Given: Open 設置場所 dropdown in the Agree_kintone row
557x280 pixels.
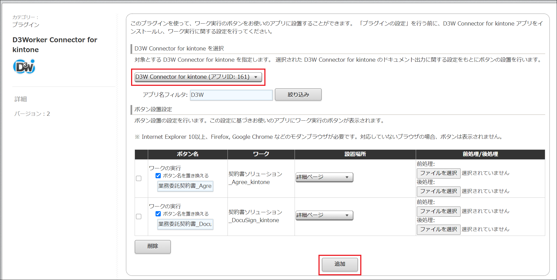Looking at the screenshot, I should pyautogui.click(x=324, y=177).
